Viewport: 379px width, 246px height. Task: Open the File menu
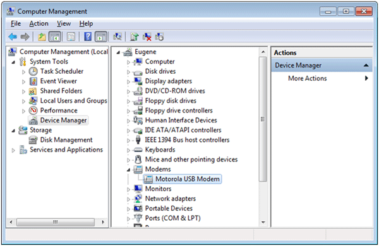click(x=16, y=24)
